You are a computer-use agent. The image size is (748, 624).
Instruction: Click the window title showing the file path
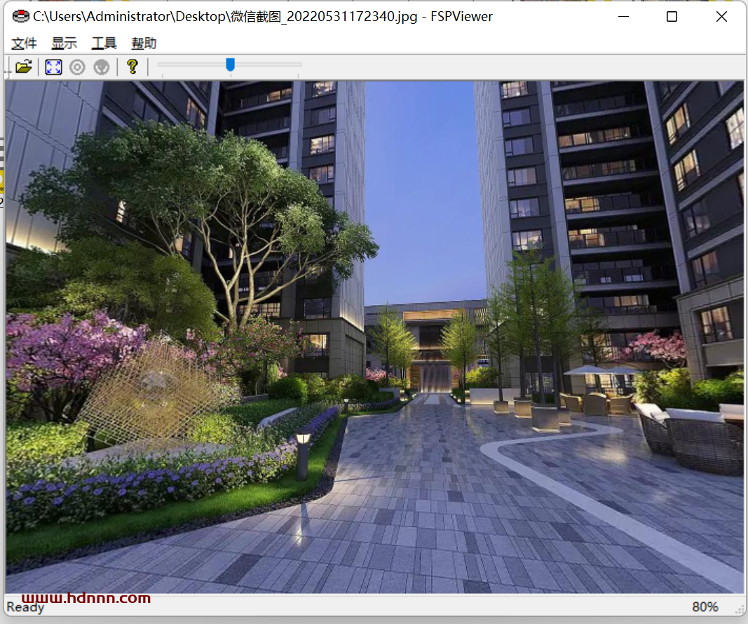pos(263,17)
